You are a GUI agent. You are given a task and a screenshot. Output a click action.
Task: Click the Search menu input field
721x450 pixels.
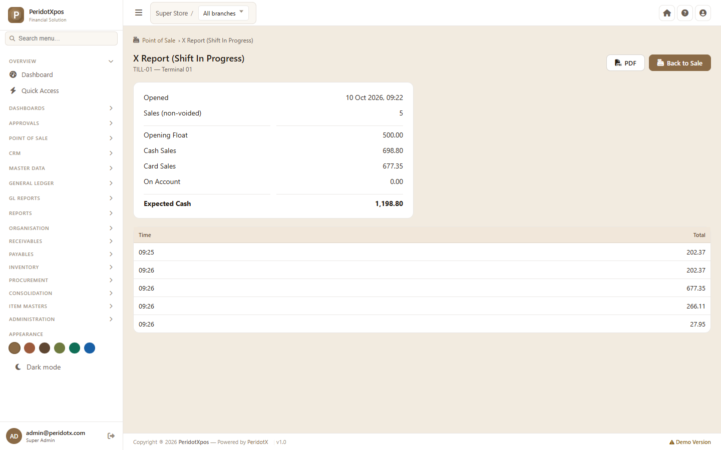click(x=61, y=38)
